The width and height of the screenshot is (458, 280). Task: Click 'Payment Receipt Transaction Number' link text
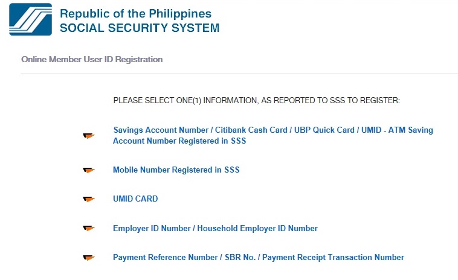[x=334, y=257]
